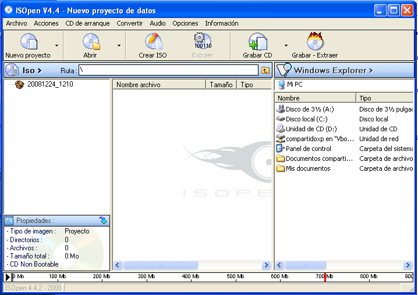Open the Archivo menu
The width and height of the screenshot is (418, 295).
click(16, 23)
